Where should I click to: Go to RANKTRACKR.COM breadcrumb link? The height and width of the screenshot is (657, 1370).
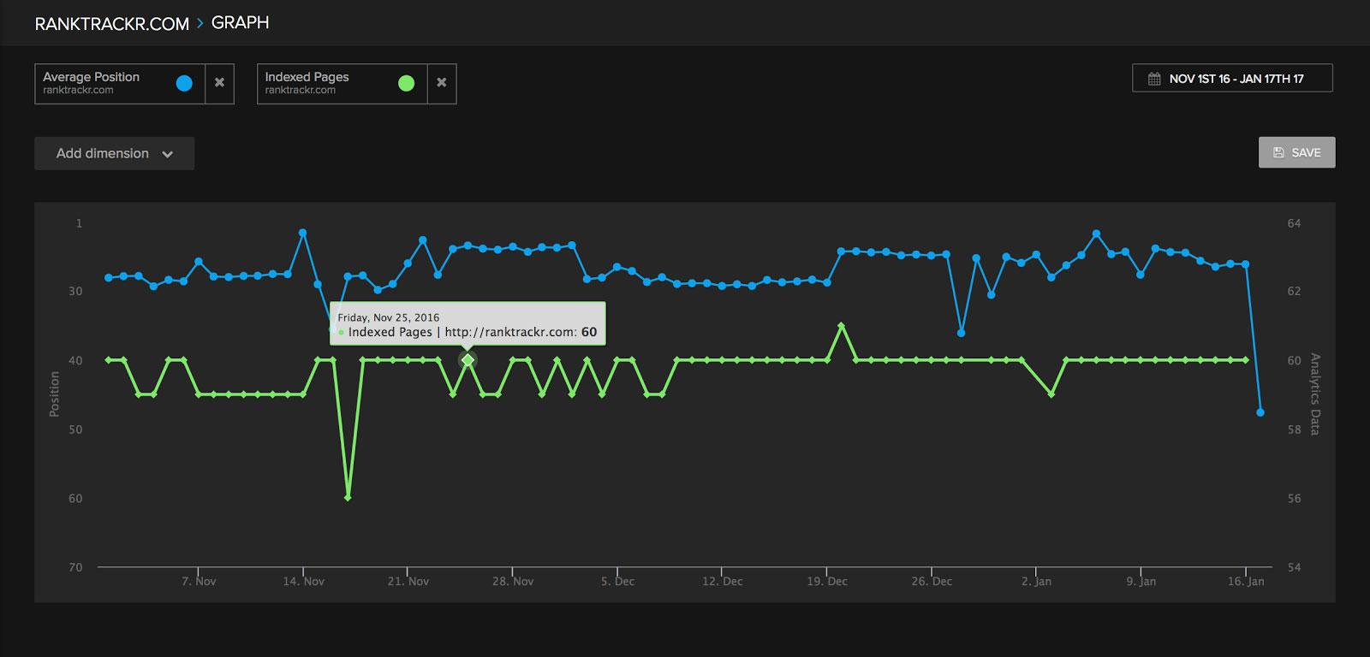[111, 24]
